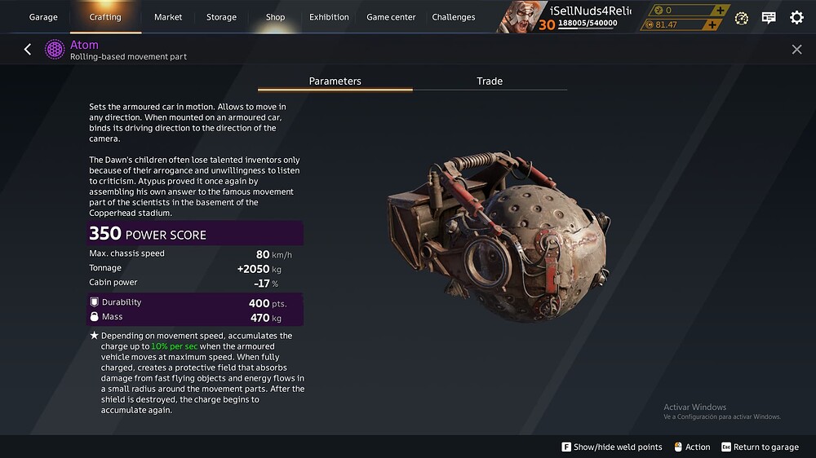Open the chat messages icon
Screen dimensions: 816x458
pos(769,18)
